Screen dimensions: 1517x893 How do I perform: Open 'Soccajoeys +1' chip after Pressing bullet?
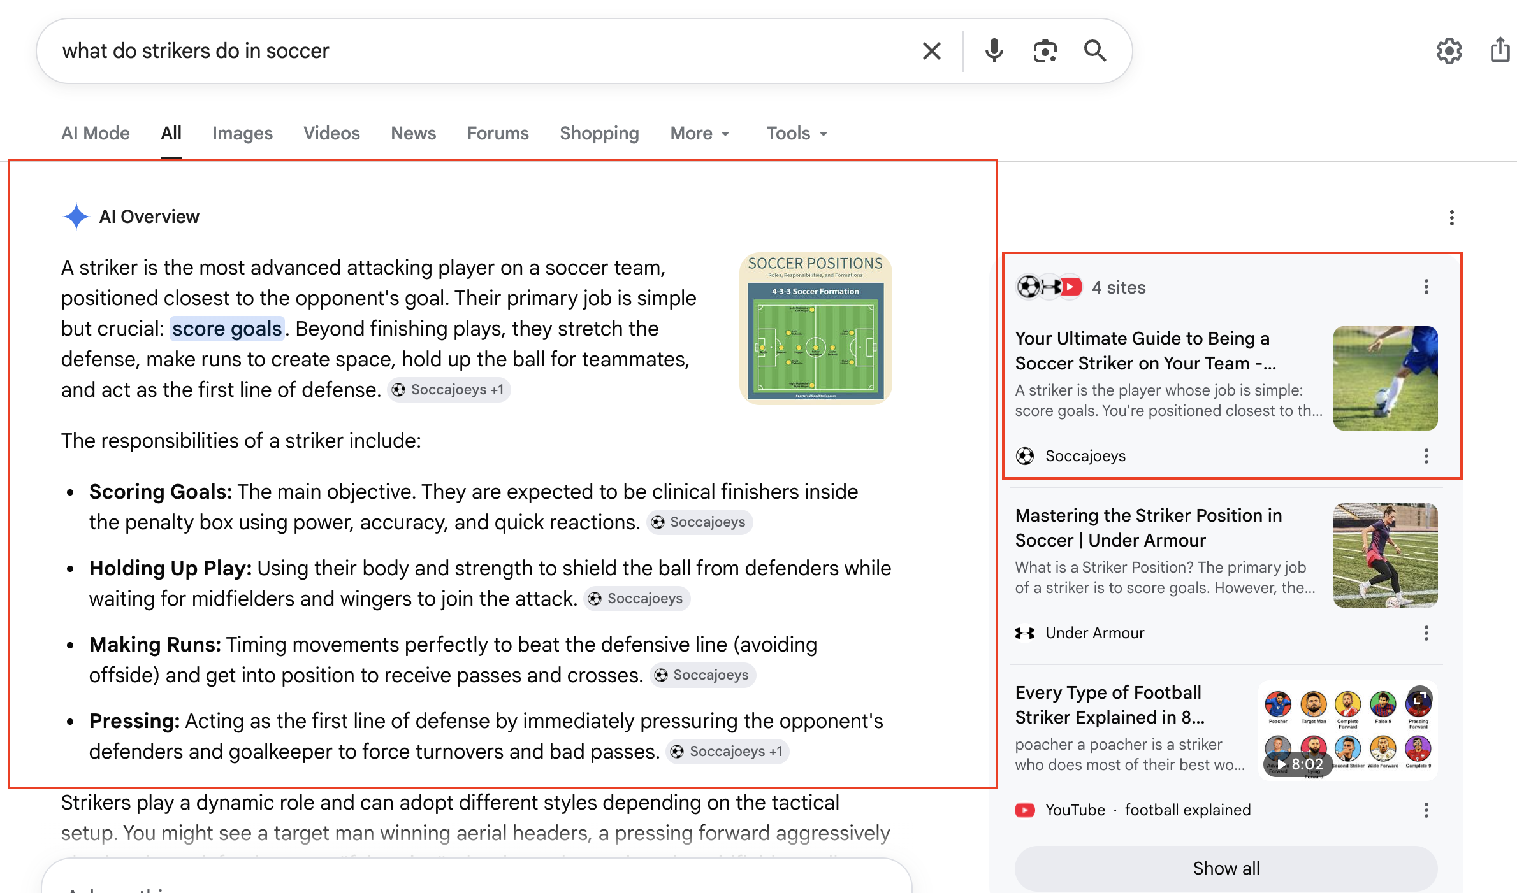click(x=727, y=752)
